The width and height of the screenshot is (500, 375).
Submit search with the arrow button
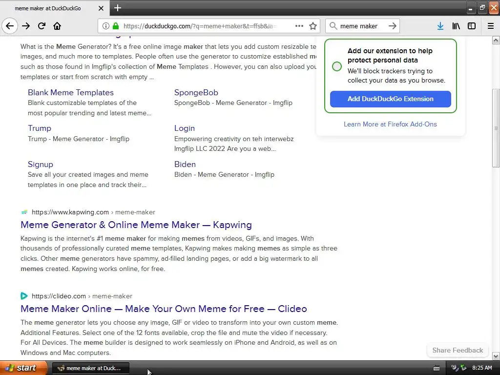(x=393, y=26)
